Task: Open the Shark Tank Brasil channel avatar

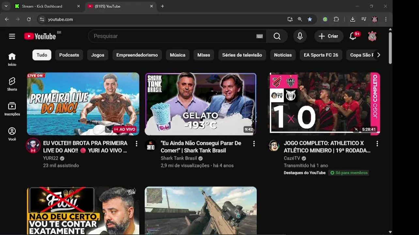Action: 150,146
